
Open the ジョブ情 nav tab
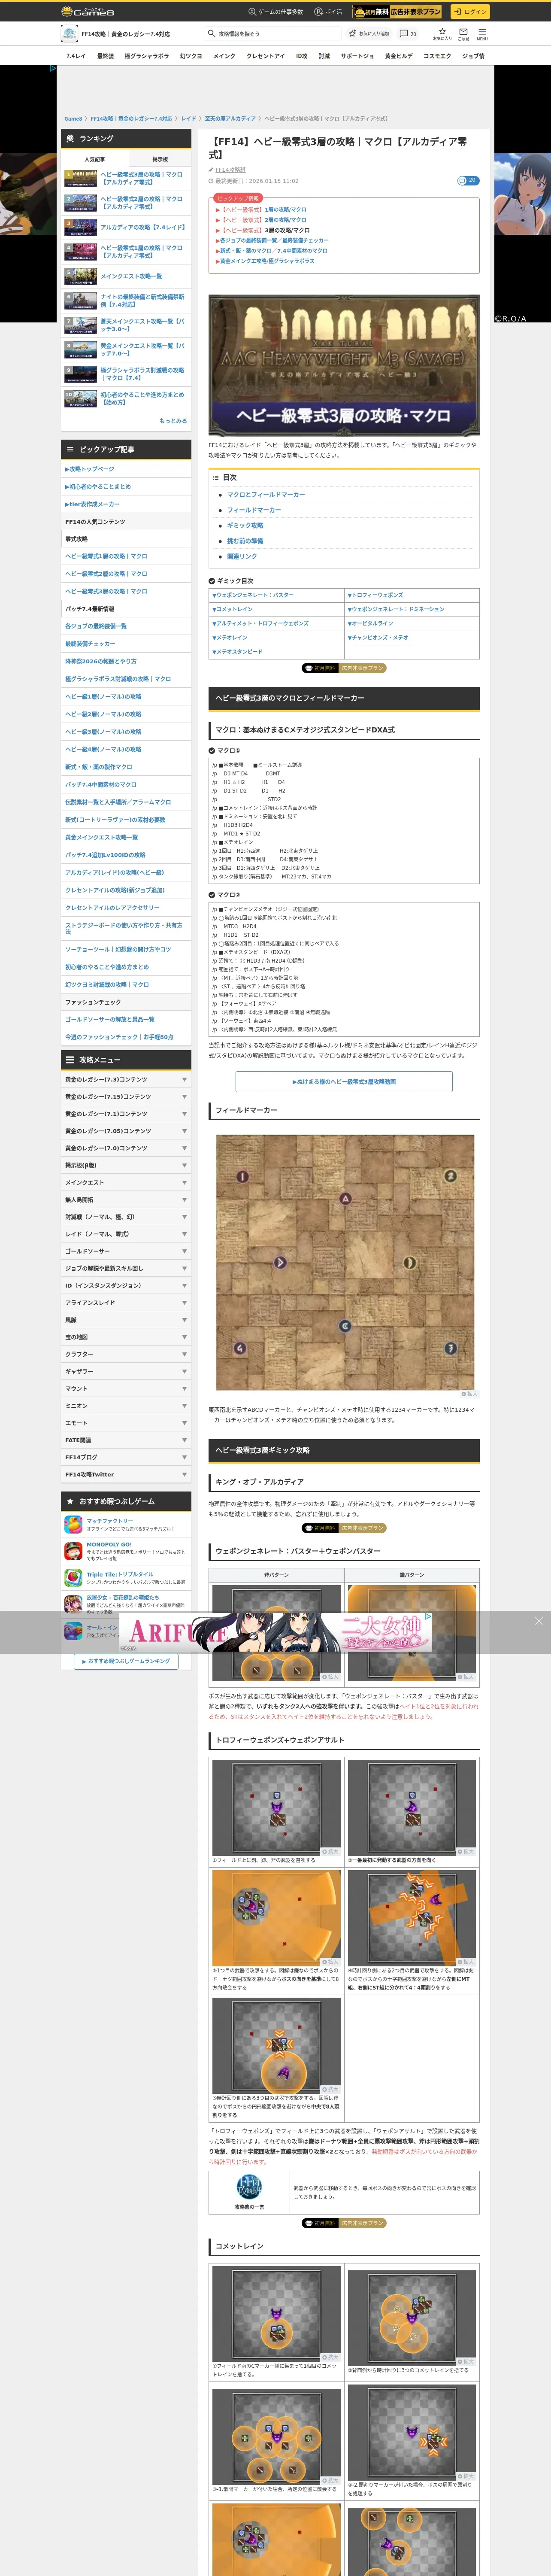click(x=473, y=56)
